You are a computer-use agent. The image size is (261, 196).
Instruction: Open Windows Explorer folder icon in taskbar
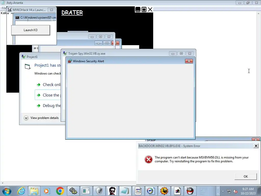pos(34,191)
